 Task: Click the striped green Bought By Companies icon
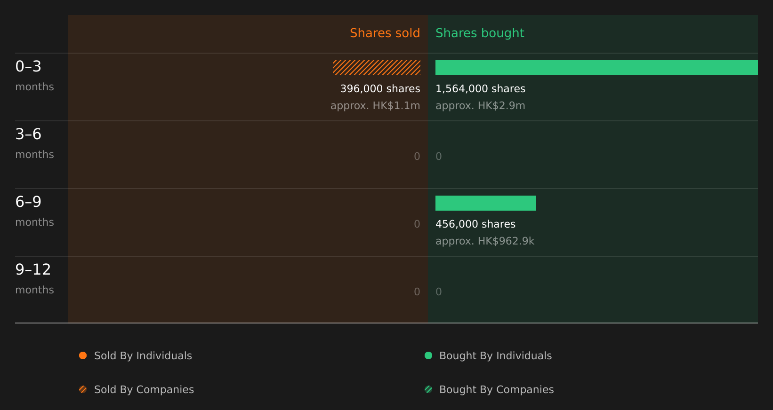(428, 389)
